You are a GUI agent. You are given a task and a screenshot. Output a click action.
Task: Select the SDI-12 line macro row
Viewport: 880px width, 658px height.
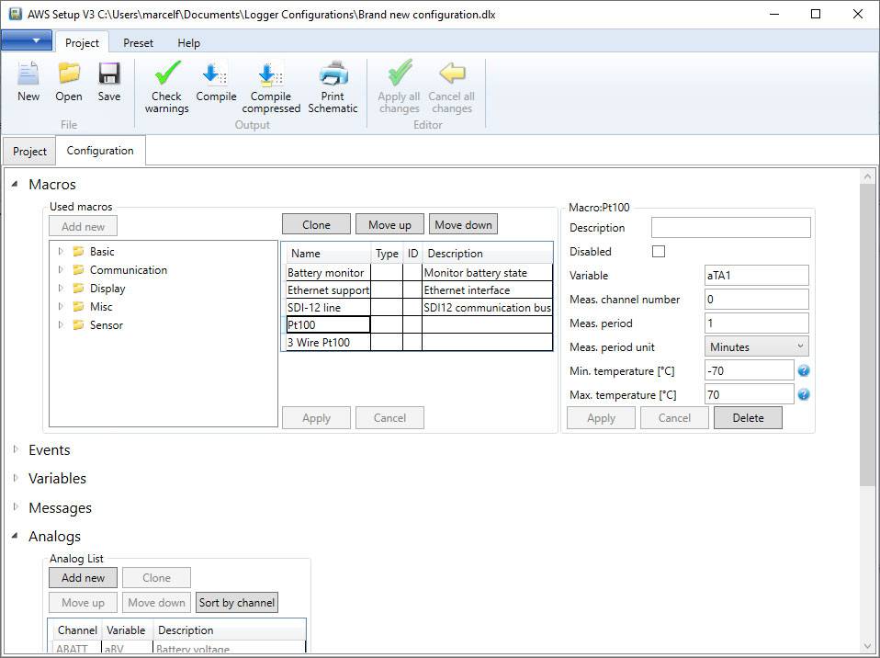click(419, 308)
